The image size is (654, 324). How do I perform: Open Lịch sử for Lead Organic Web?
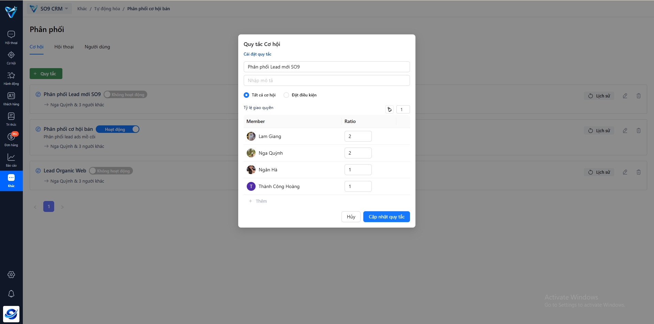[x=599, y=172]
